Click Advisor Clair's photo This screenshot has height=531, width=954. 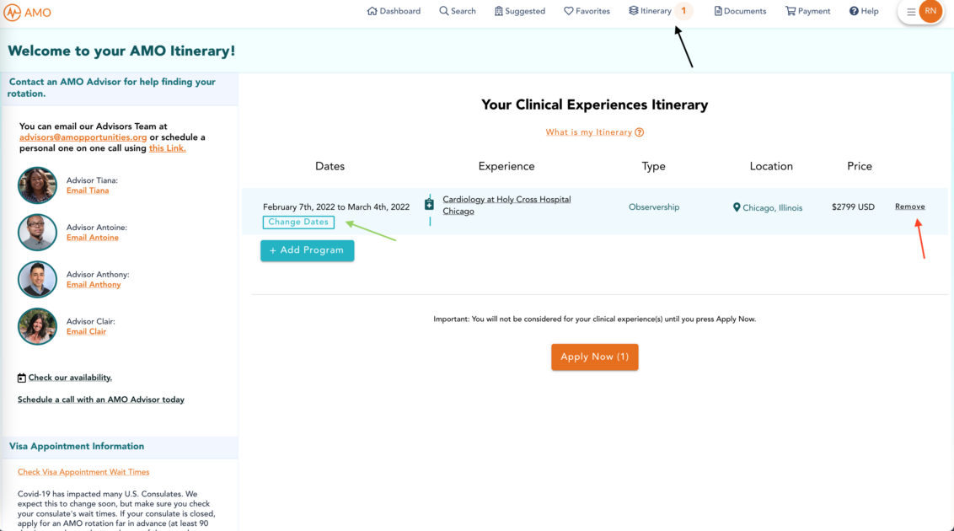[x=37, y=326]
